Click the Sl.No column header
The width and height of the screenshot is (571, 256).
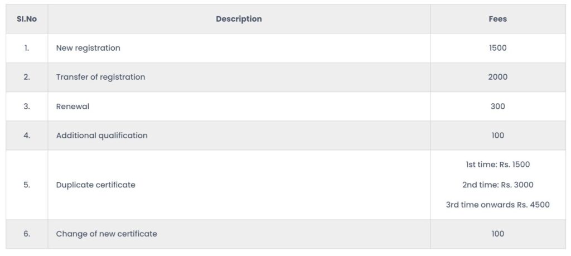[x=27, y=19]
